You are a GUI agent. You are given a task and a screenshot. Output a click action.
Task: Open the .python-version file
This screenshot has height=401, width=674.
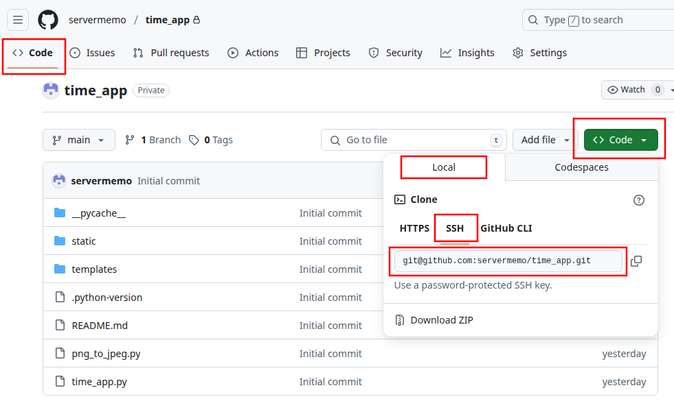107,297
